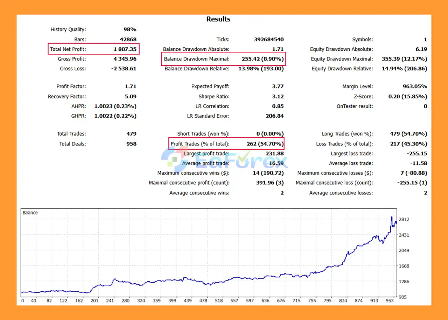Viewport: 448px width, 320px height.
Task: Click the Balance legend on the chart
Action: click(29, 212)
